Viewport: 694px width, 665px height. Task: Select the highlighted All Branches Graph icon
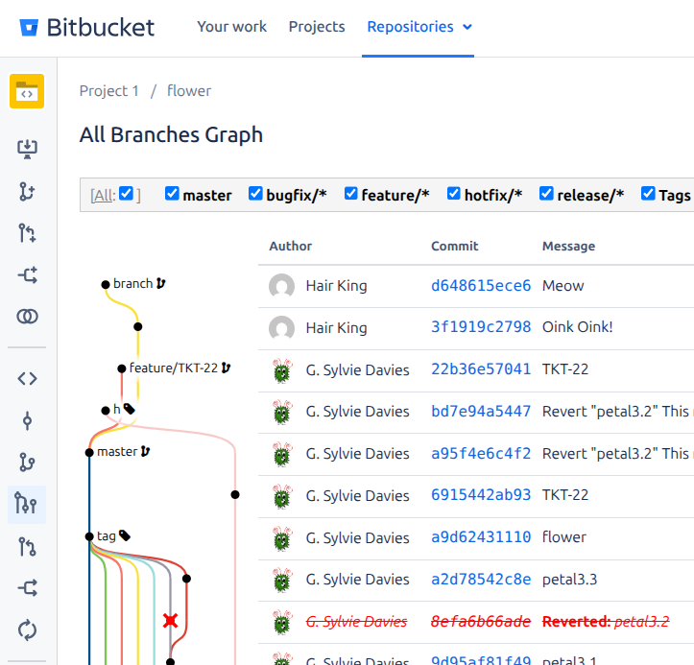pos(27,504)
